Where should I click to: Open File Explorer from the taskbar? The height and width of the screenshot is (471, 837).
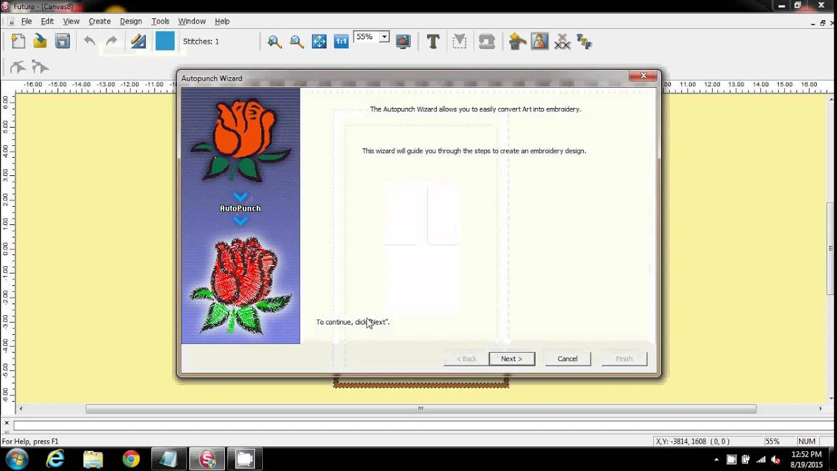point(93,459)
